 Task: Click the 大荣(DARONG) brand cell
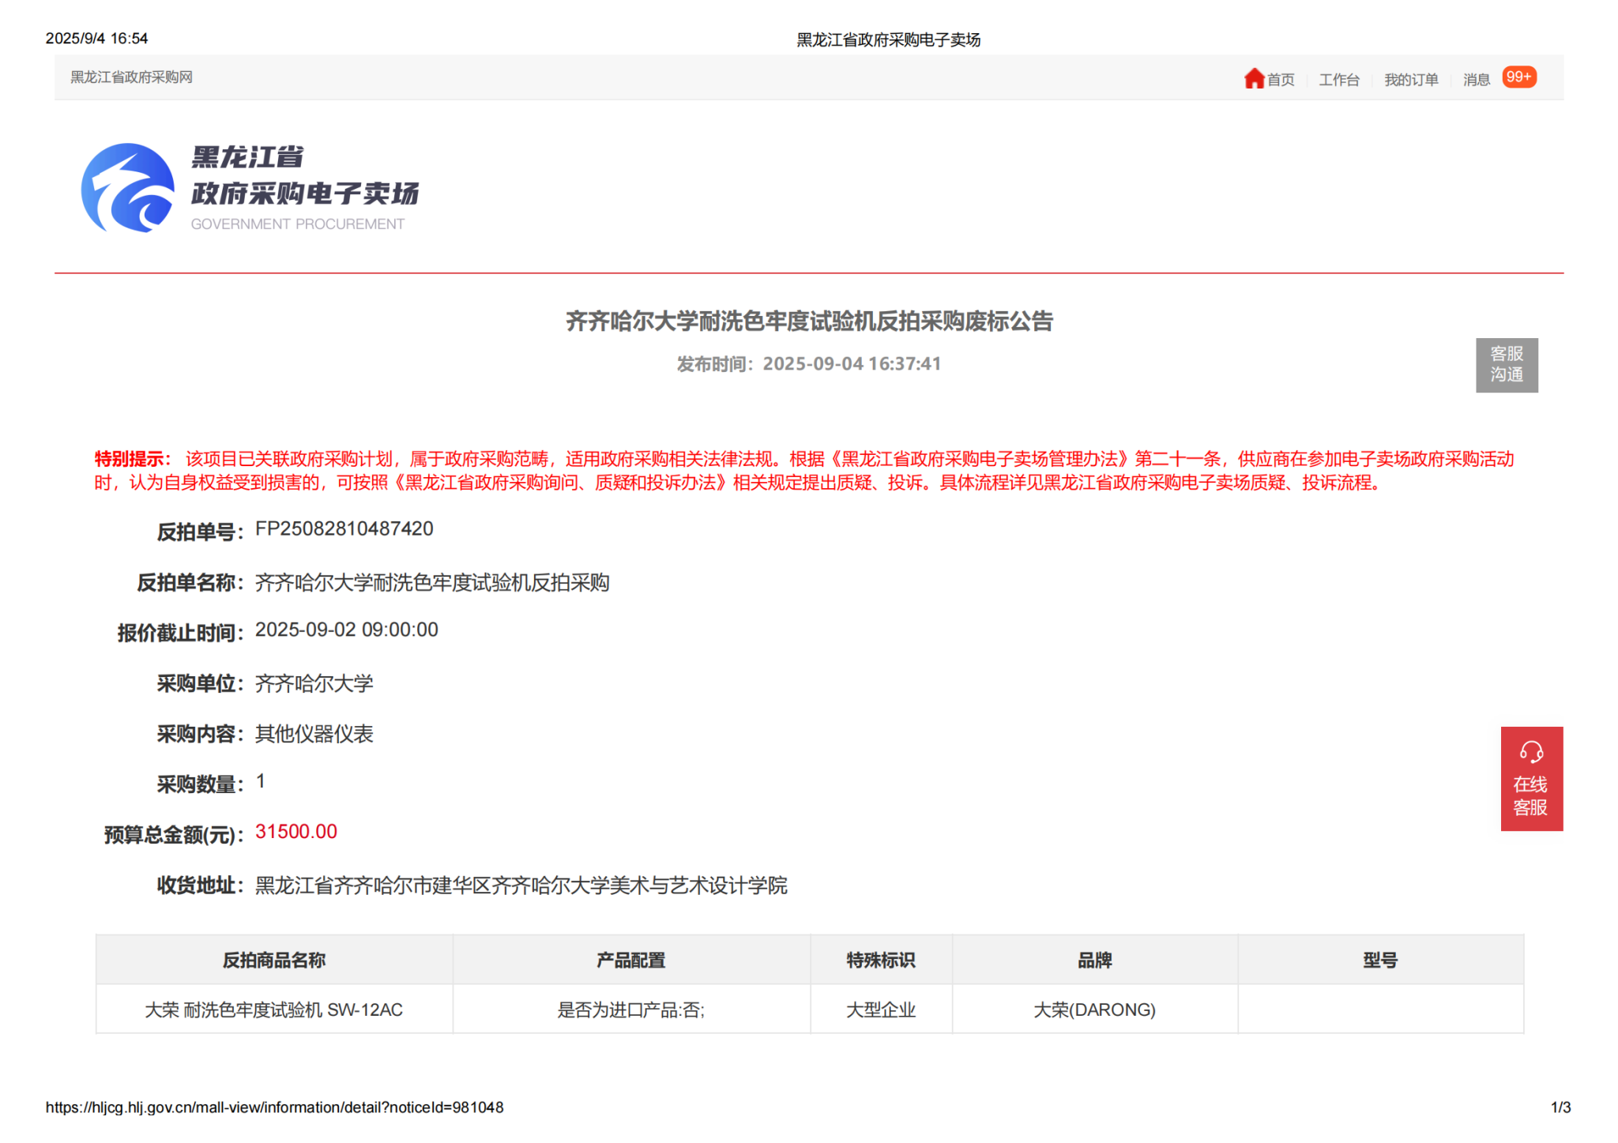tap(1094, 1010)
